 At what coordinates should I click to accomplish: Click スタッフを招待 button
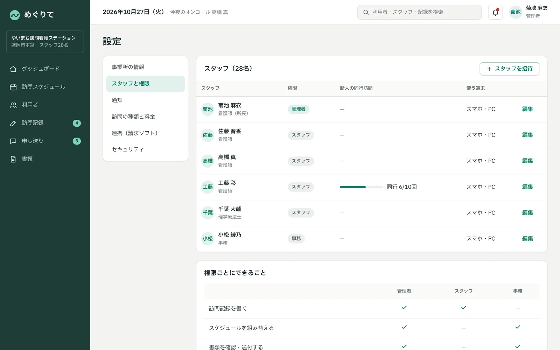tap(509, 69)
